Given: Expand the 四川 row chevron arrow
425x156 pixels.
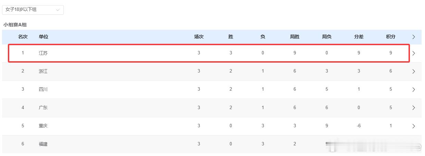Looking at the screenshot, I should click(414, 90).
